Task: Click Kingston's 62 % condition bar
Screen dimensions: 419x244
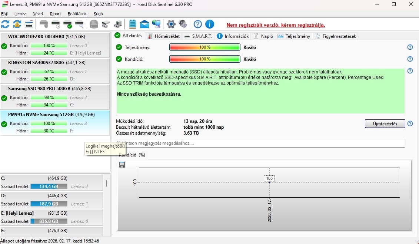Action: pyautogui.click(x=49, y=72)
